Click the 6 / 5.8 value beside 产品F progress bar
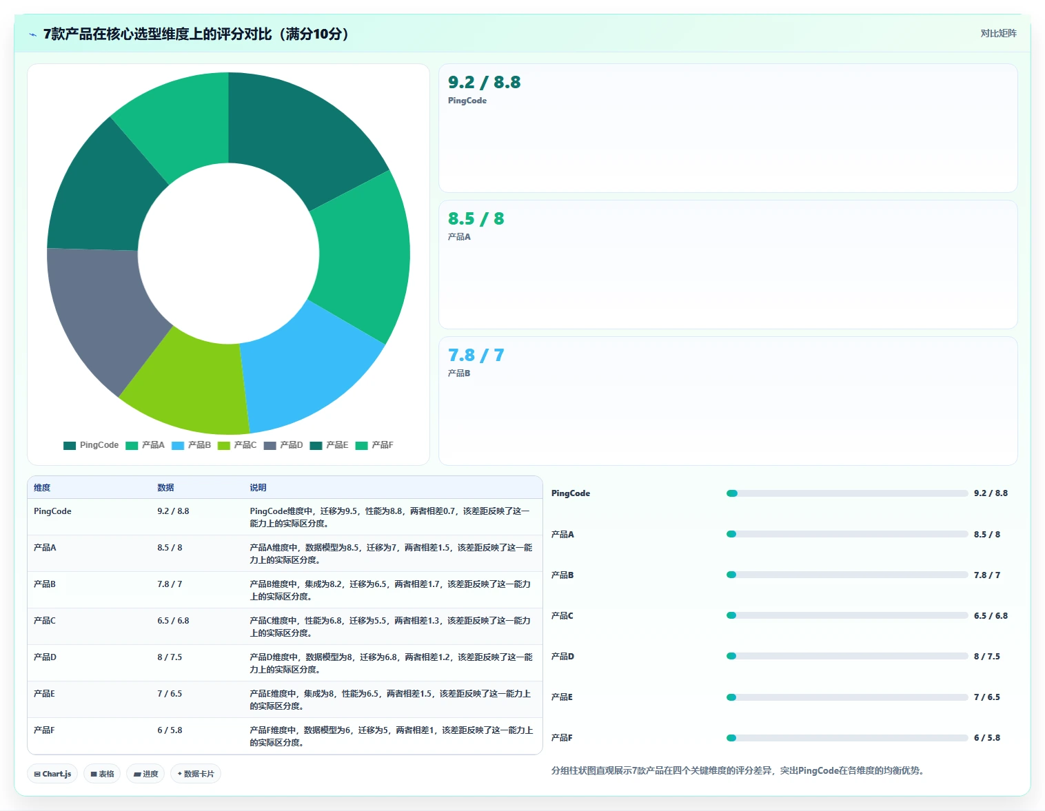Screen dimensions: 1045x811 pyautogui.click(x=987, y=738)
